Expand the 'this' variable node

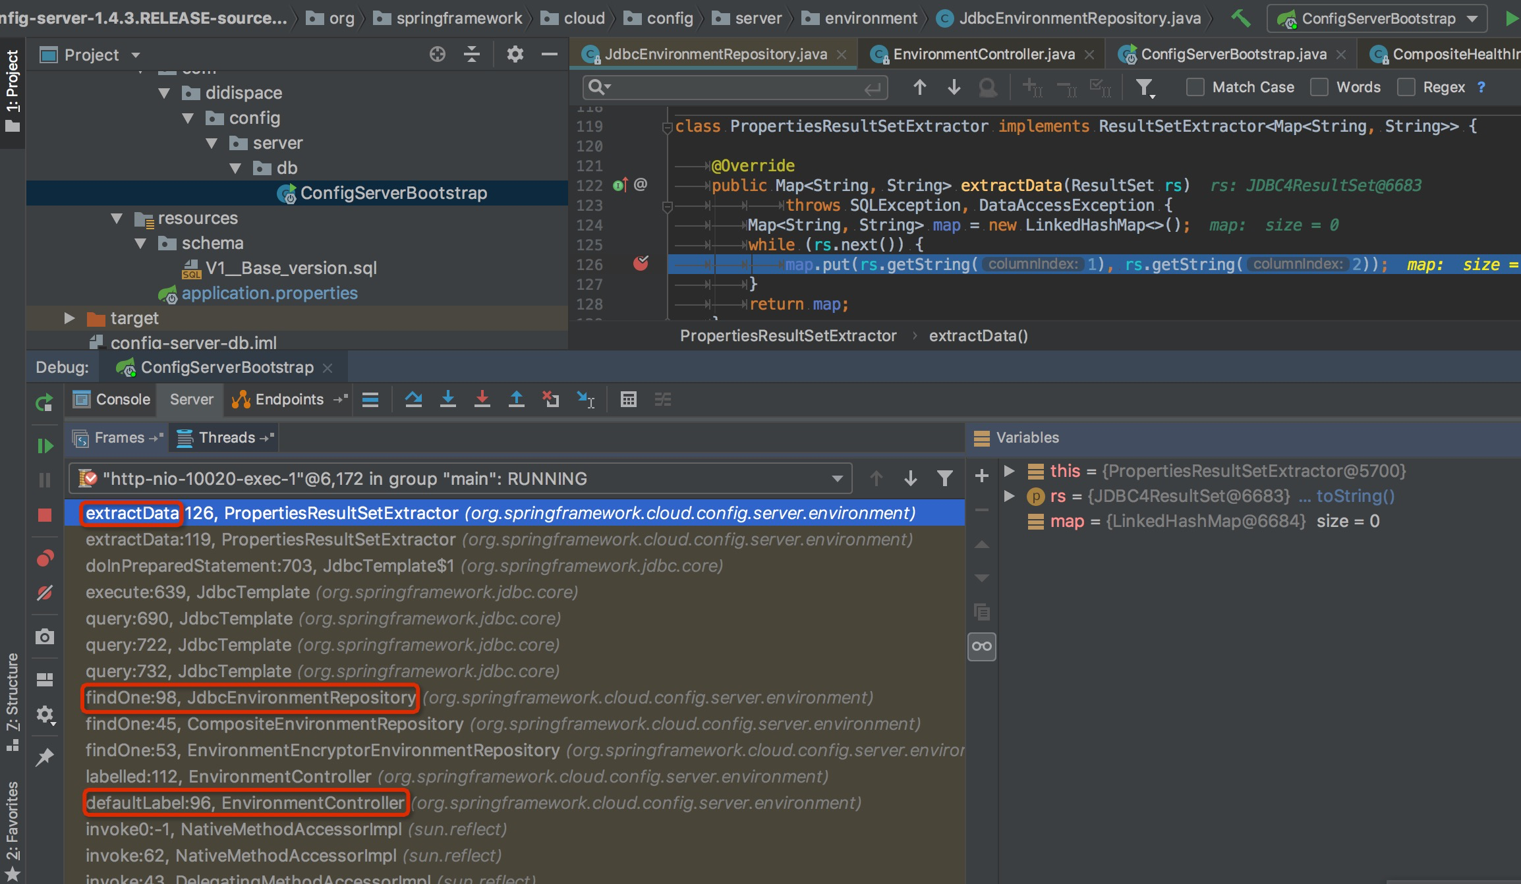(1008, 471)
